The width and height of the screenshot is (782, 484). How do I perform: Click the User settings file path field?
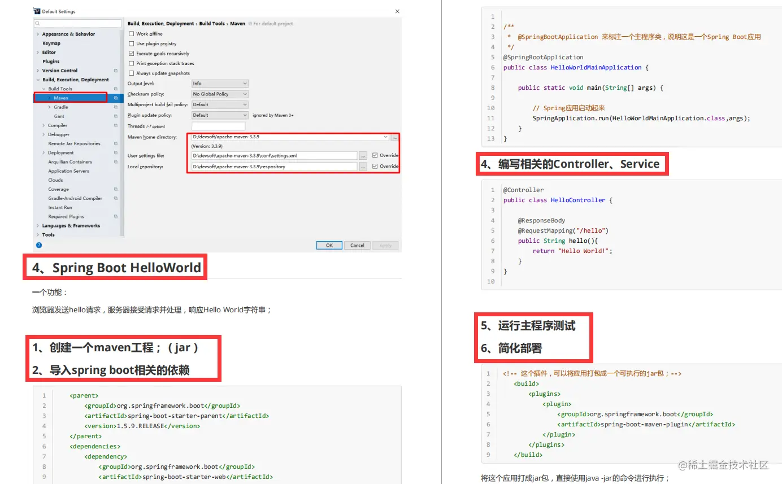(x=275, y=156)
